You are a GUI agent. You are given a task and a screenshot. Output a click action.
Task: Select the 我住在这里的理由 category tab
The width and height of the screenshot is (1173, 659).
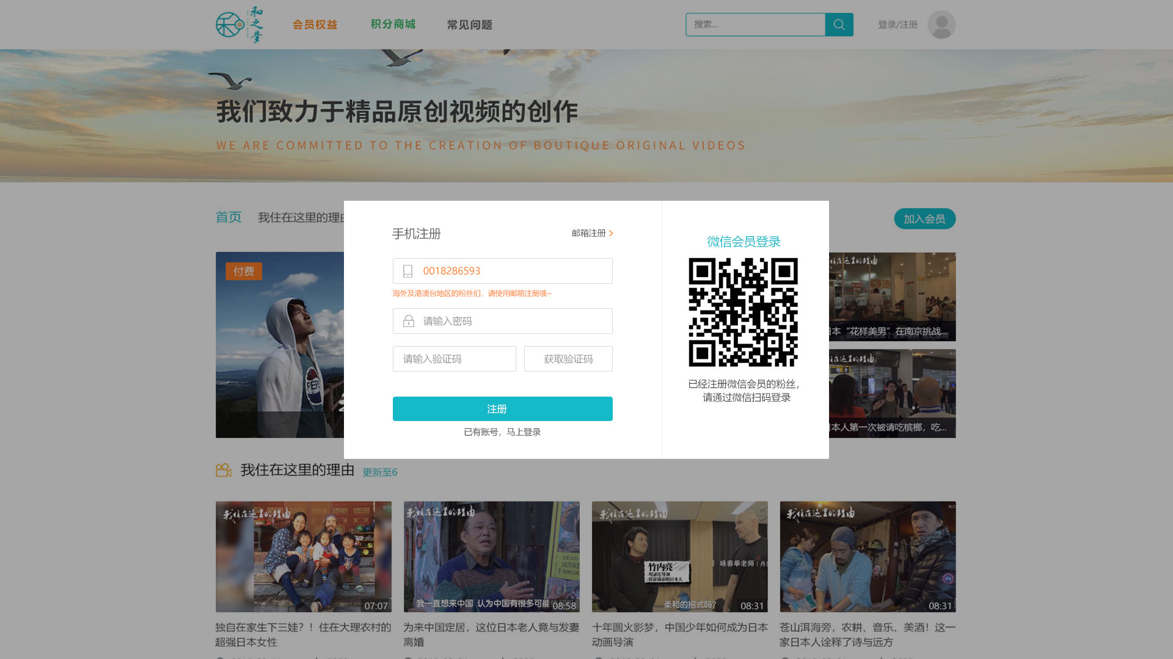[x=301, y=218]
